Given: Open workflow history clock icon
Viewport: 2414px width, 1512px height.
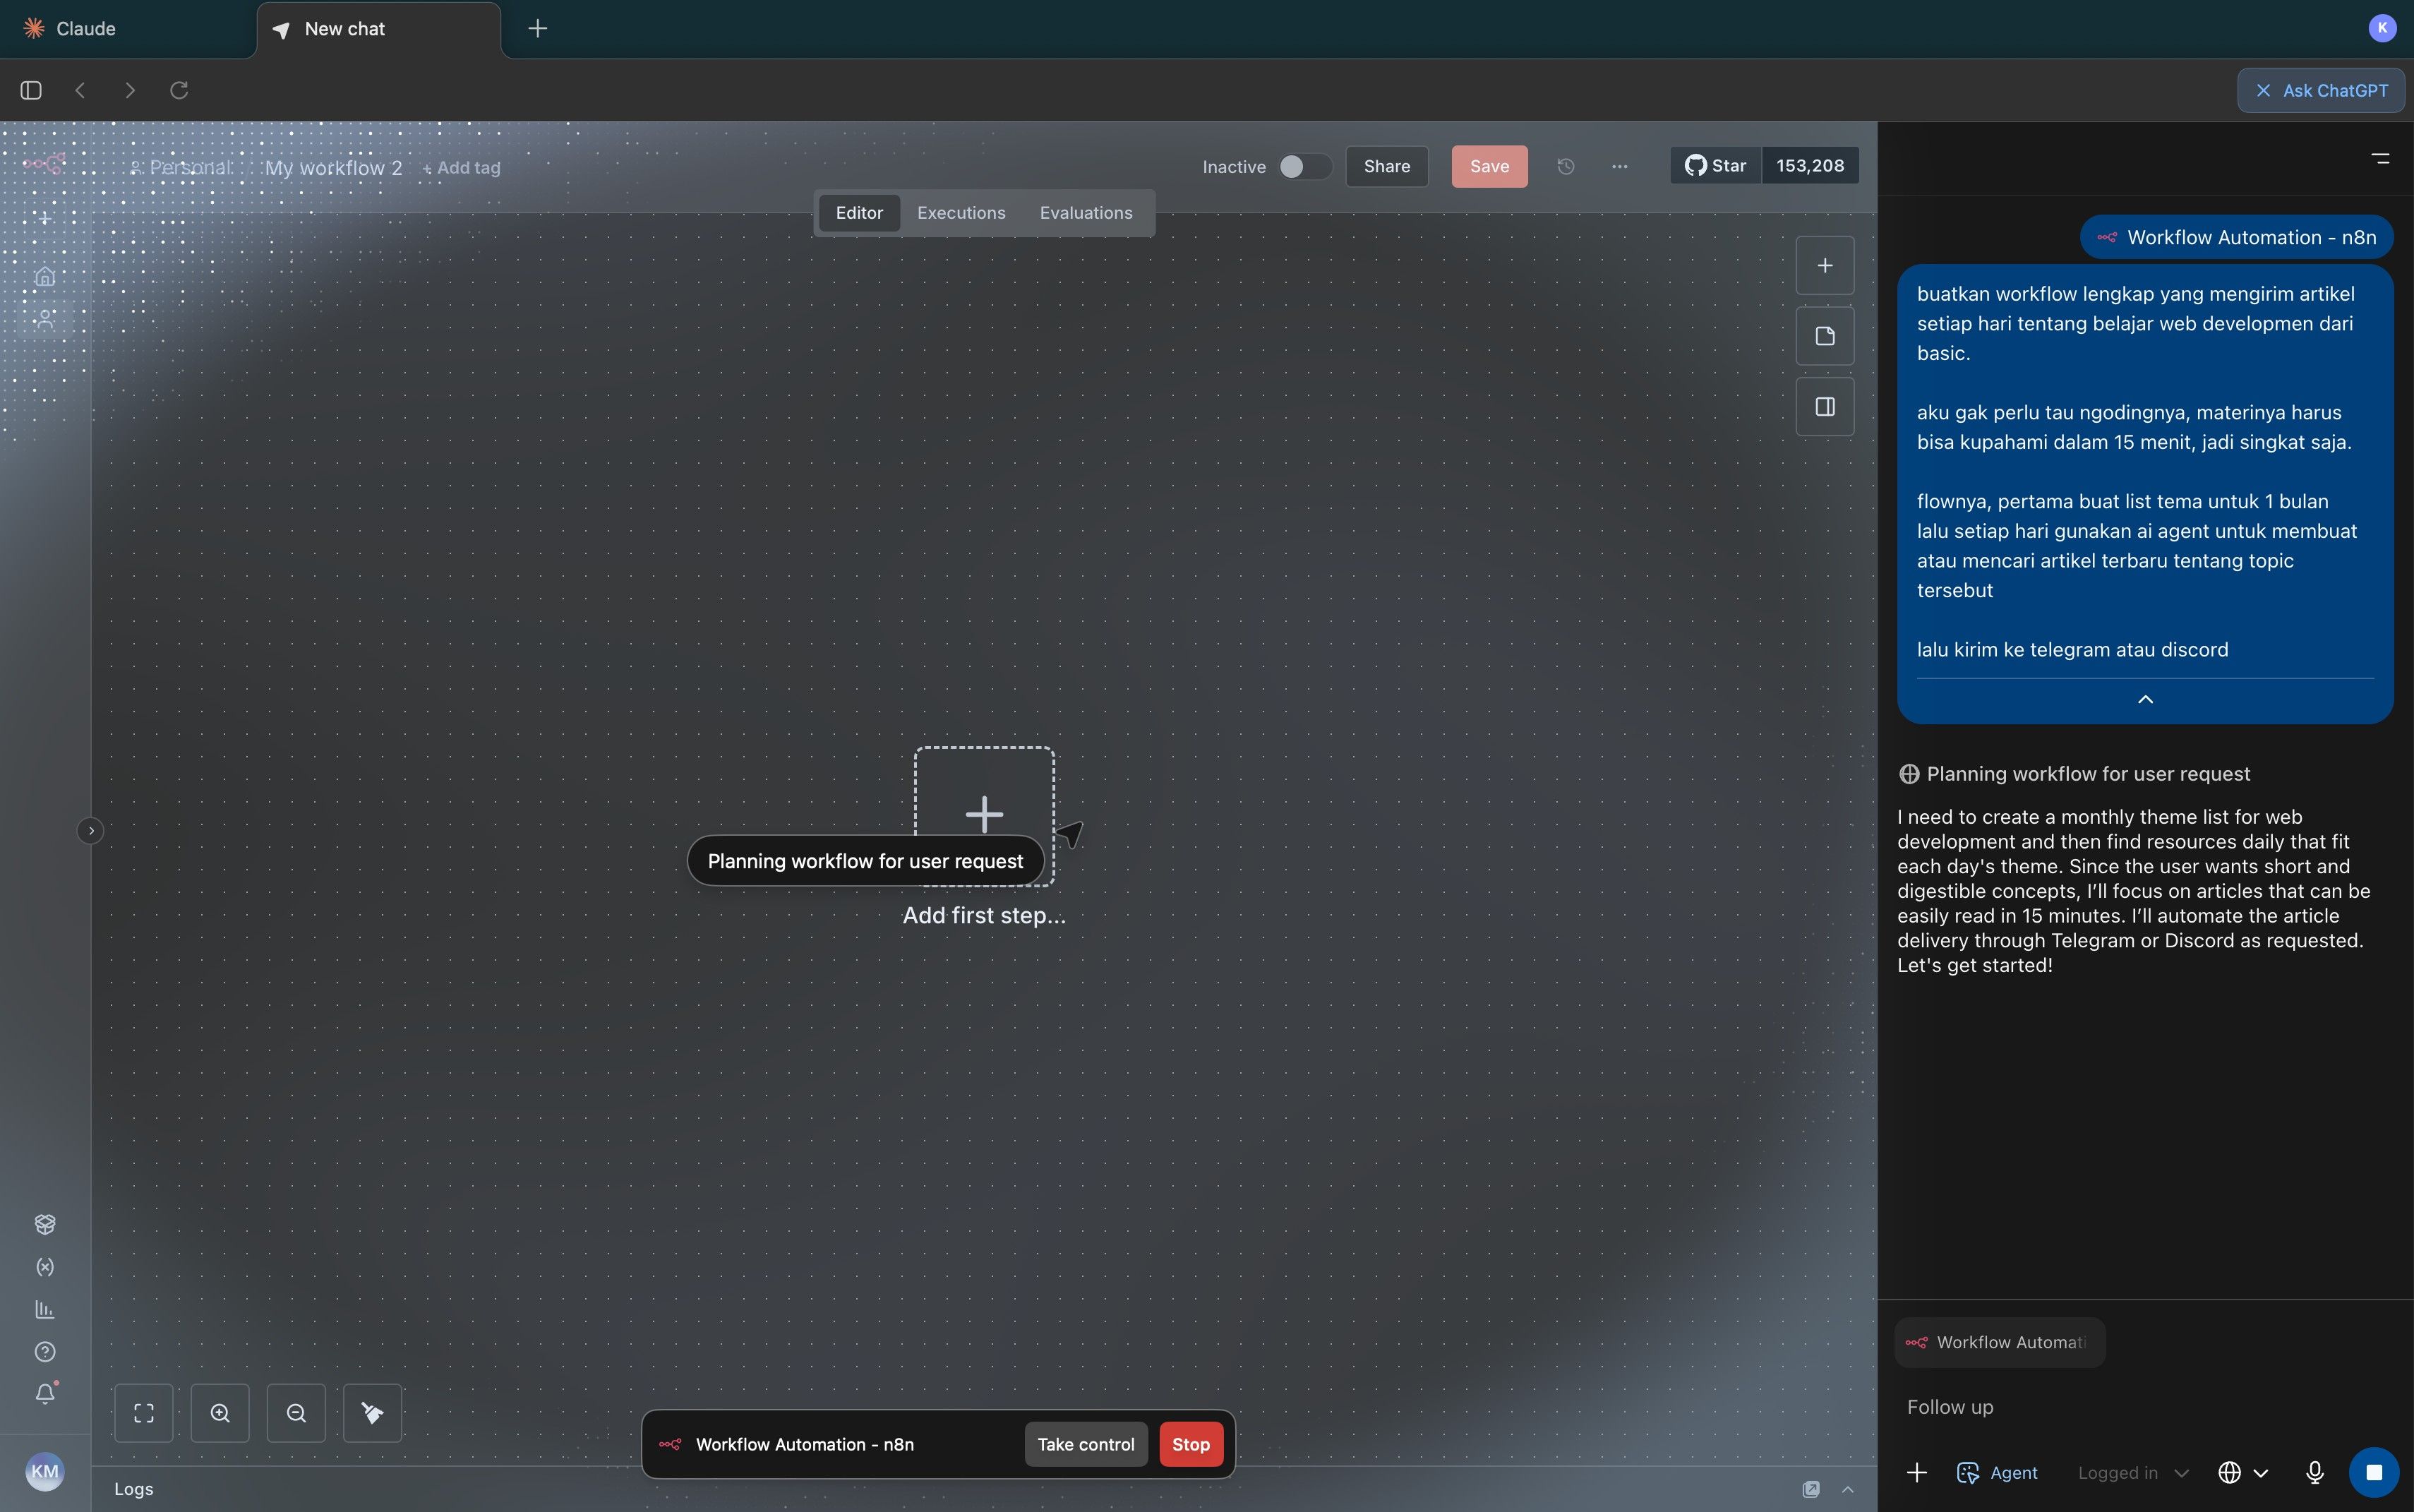Looking at the screenshot, I should [1566, 166].
